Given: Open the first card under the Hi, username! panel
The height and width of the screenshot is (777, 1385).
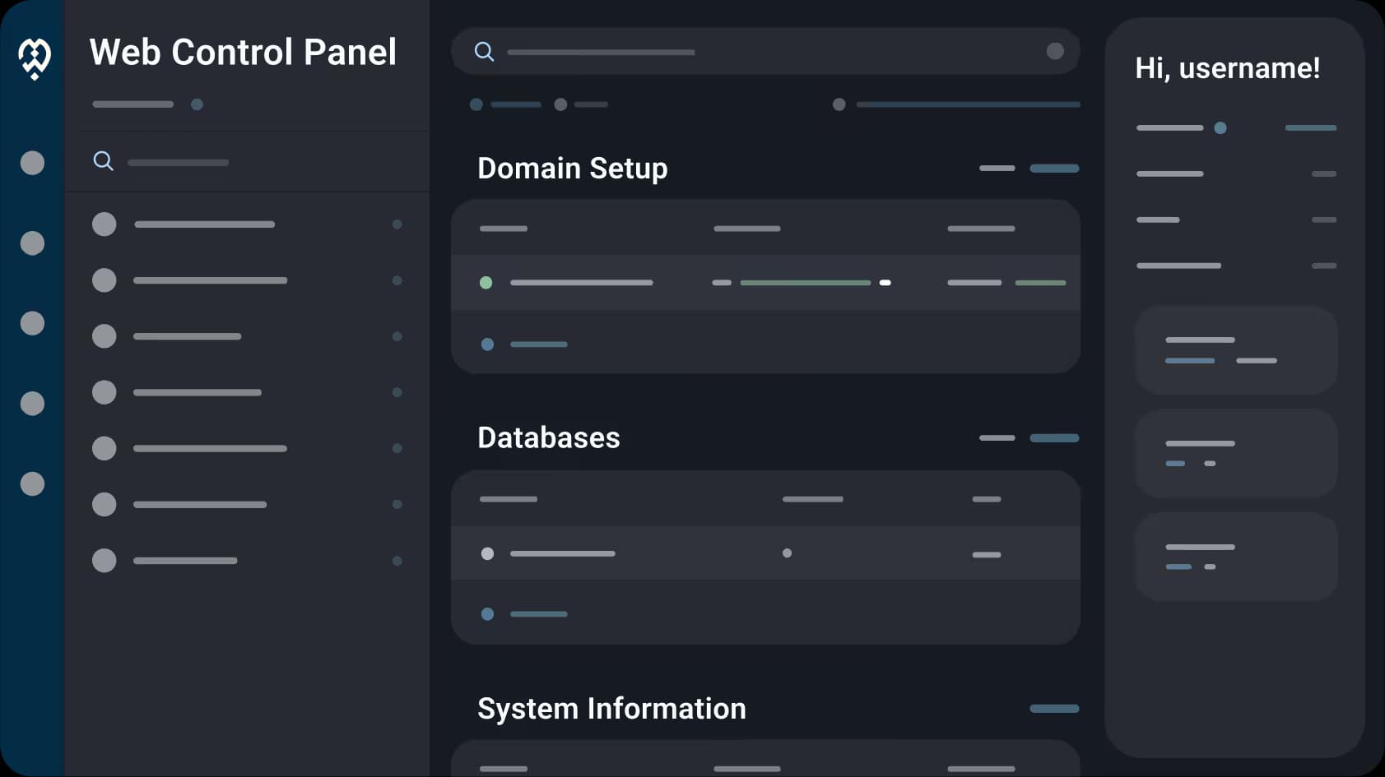Looking at the screenshot, I should [x=1235, y=350].
